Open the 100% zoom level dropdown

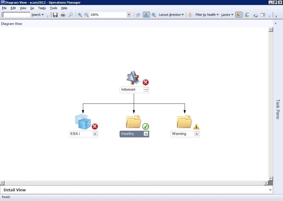click(129, 15)
